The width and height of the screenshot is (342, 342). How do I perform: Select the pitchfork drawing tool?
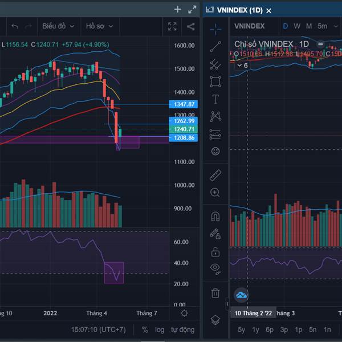(x=215, y=64)
